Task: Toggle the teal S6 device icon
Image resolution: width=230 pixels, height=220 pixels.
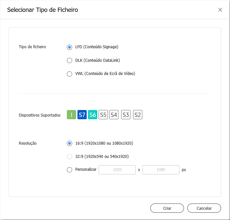Action: pyautogui.click(x=93, y=115)
